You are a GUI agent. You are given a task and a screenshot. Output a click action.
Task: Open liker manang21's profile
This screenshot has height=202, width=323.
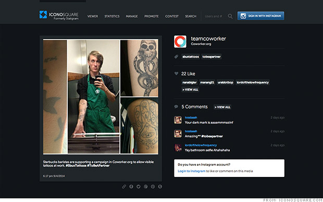pos(207,82)
